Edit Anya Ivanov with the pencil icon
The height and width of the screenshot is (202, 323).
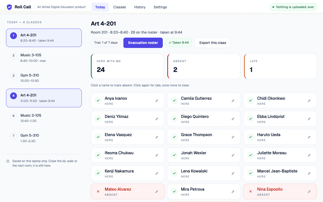157,101
